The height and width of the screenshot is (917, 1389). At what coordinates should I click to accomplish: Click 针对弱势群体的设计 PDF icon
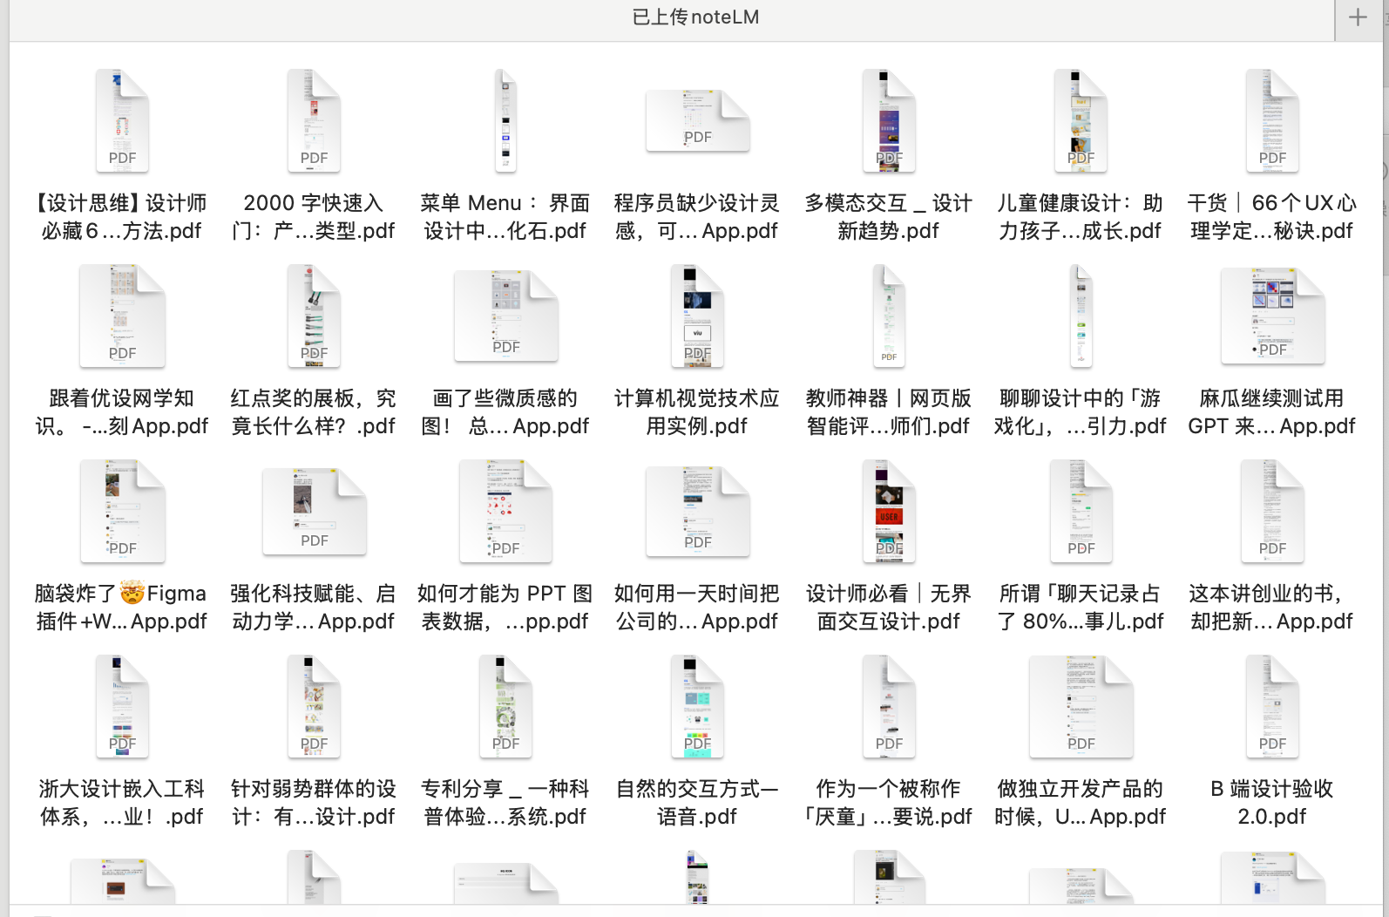[314, 706]
